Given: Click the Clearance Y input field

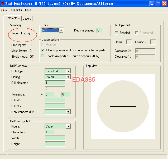Looking at the screenshot, I should pyautogui.click(x=146, y=57).
